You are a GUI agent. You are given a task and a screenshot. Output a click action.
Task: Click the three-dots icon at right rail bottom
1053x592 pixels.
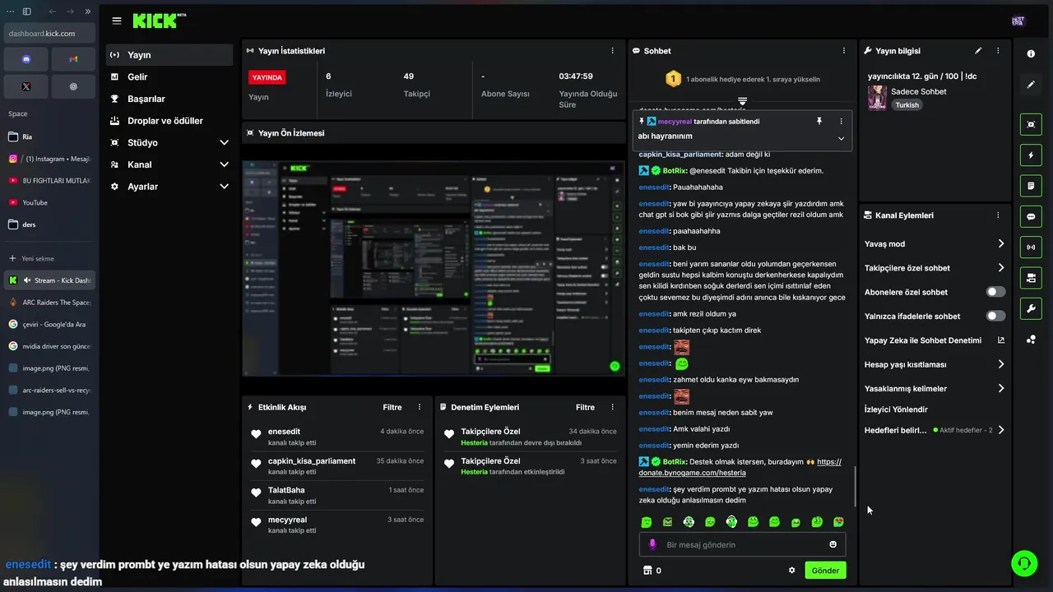click(x=1031, y=339)
